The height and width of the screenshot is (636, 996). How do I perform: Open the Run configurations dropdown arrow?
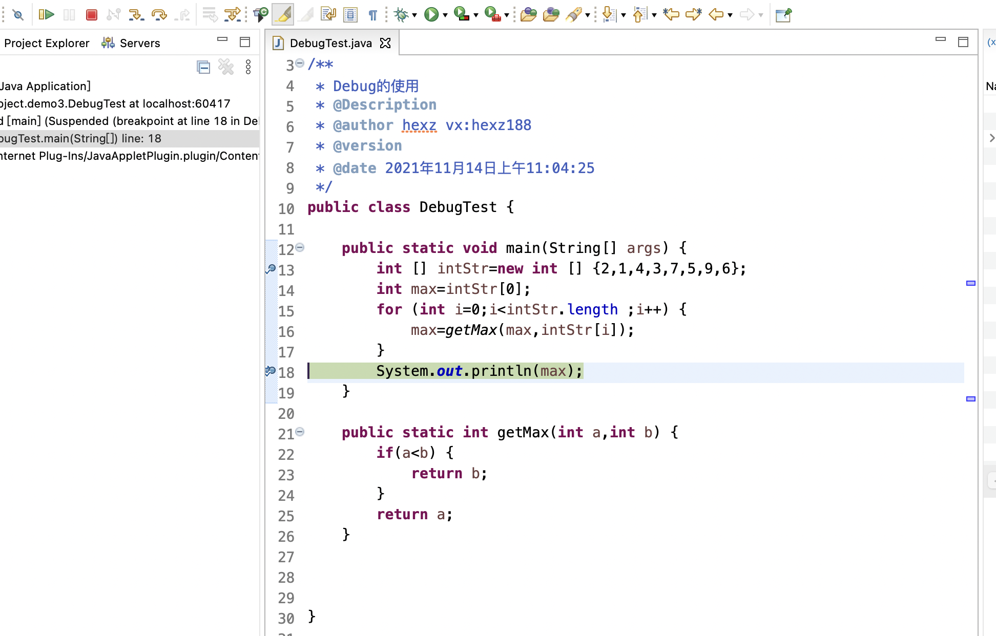445,15
